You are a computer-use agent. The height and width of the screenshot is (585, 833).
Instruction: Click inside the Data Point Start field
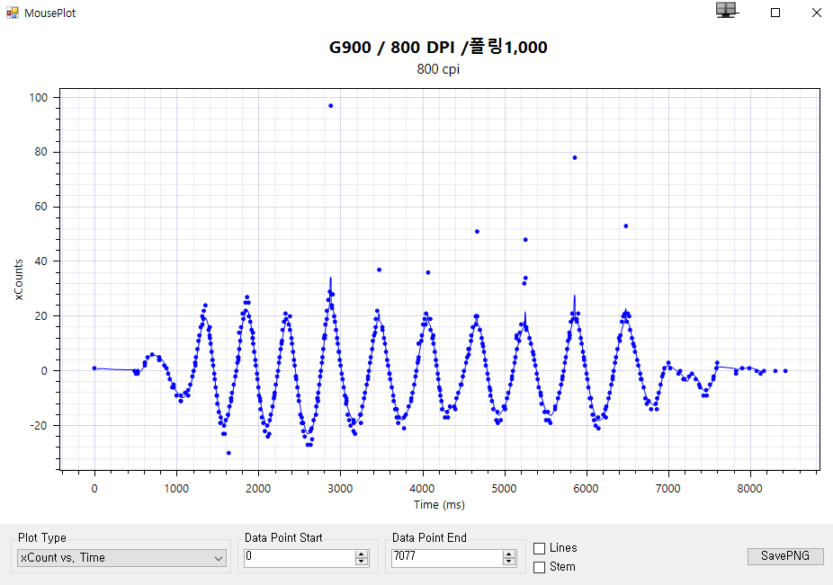299,558
